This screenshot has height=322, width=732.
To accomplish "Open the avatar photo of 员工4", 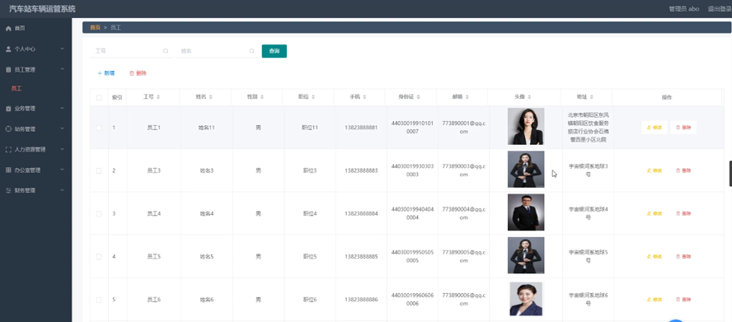I will point(526,212).
